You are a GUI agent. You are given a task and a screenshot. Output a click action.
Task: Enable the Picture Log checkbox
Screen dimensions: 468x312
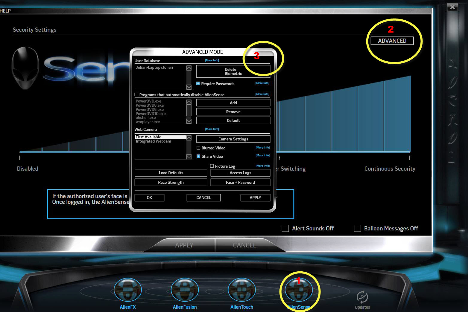[x=212, y=166]
